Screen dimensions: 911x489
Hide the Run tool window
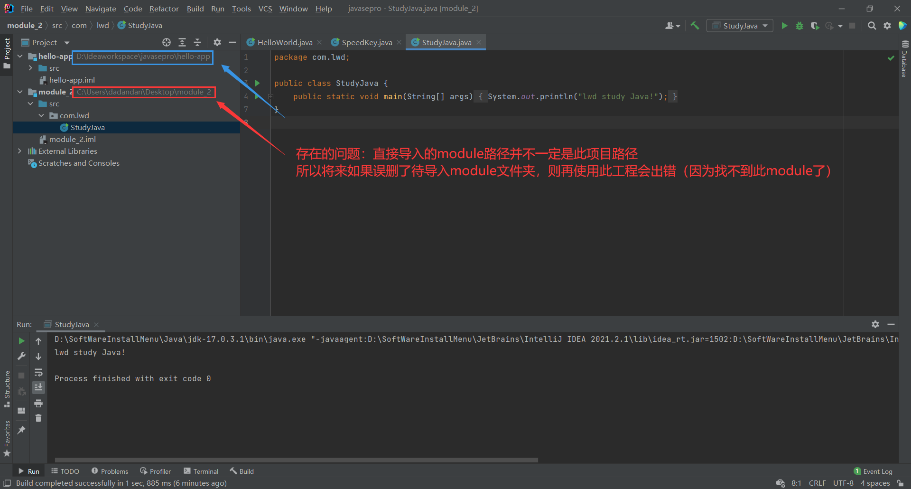[891, 324]
